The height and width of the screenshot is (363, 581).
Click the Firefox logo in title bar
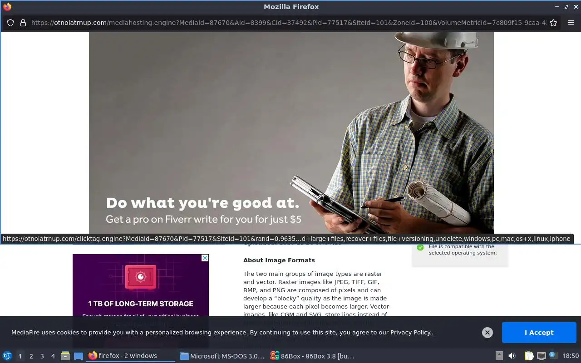(x=7, y=7)
